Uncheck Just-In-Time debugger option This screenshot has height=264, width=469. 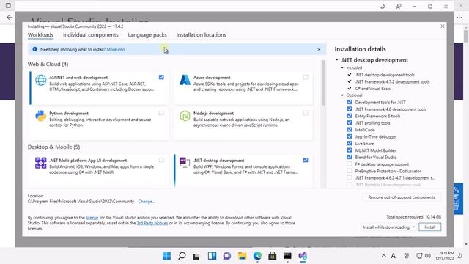pyautogui.click(x=350, y=136)
